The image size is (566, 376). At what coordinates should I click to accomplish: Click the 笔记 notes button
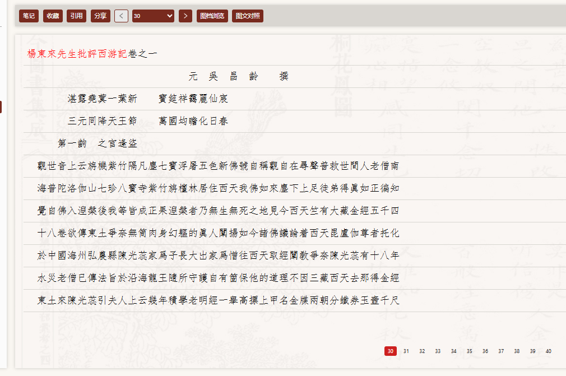click(29, 16)
